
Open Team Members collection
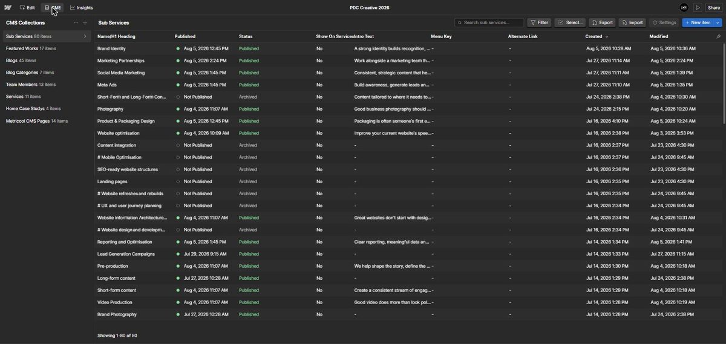click(x=31, y=85)
